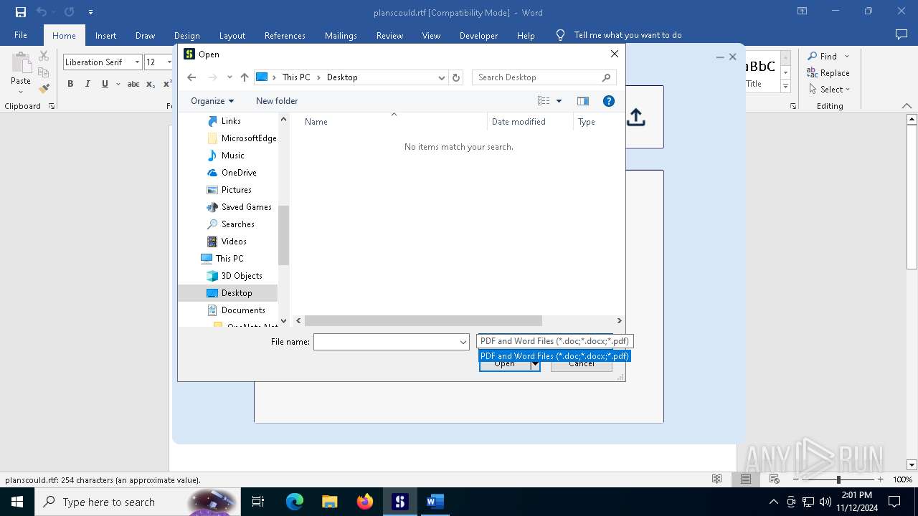Screen dimensions: 918x516
Task: Switch to the Design tab
Action: tap(187, 35)
